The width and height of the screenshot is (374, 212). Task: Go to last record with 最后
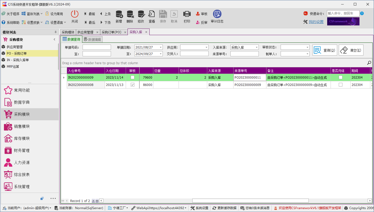tap(89, 23)
